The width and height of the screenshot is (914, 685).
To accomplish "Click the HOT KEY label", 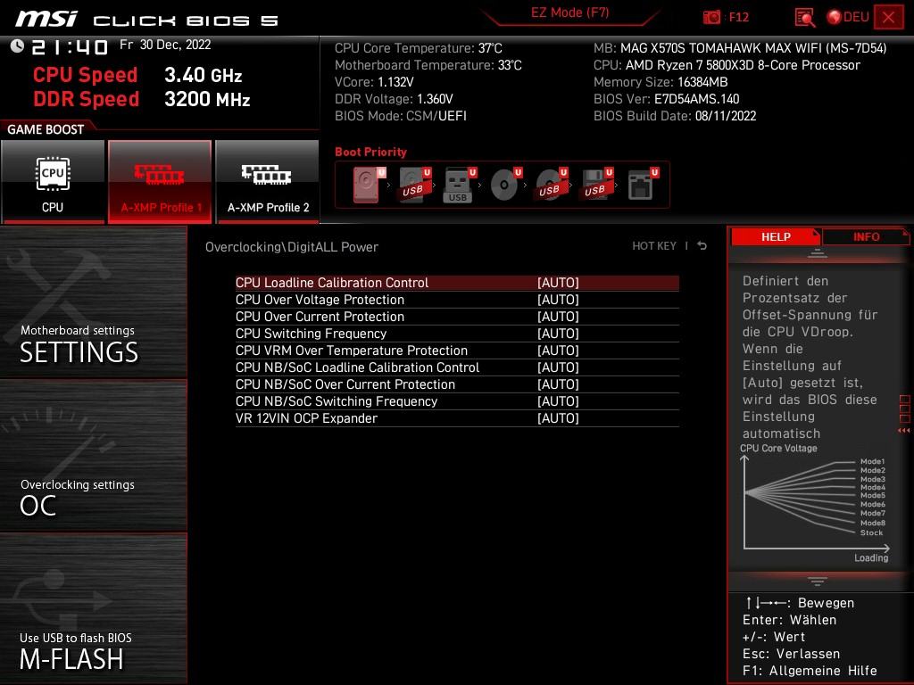I will point(654,246).
